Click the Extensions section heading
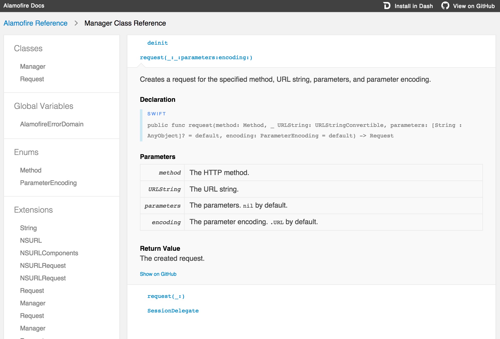Screen dimensions: 500x339 click(x=33, y=210)
